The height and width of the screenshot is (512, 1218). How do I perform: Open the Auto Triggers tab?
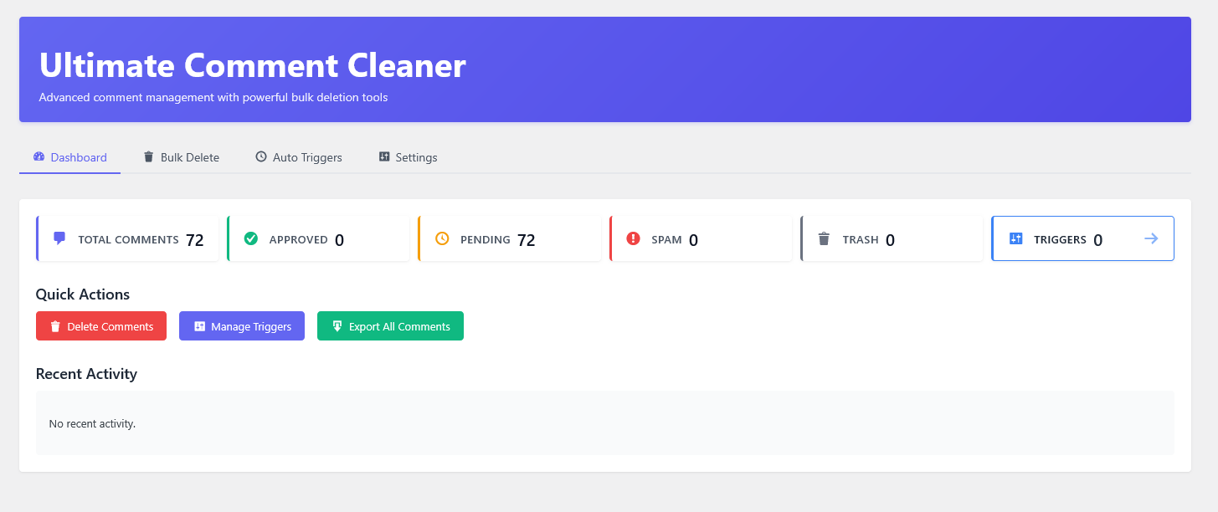(299, 156)
